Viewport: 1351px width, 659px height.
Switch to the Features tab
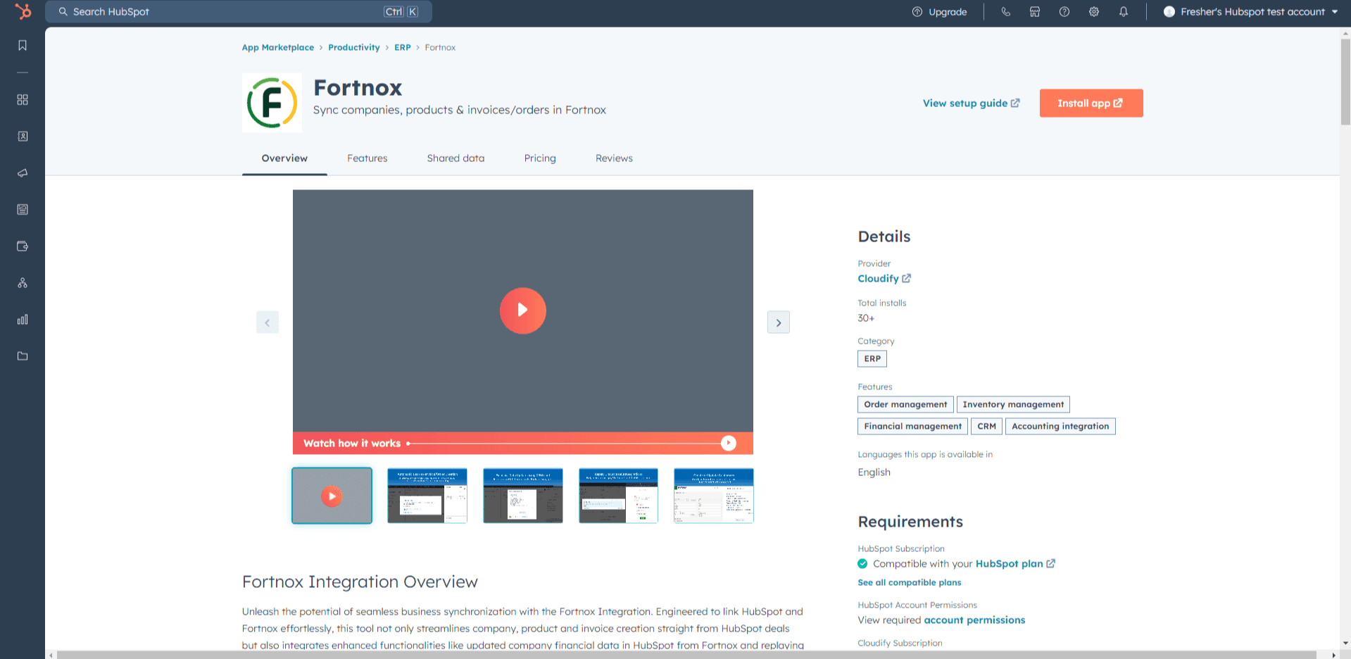tap(367, 158)
